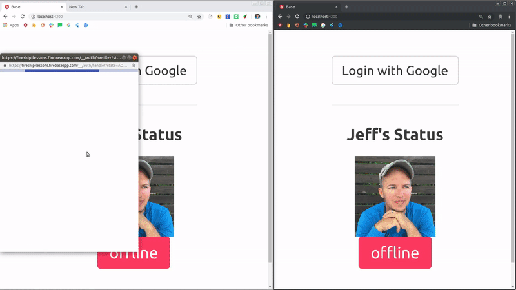Open three-dot Chrome menu in left browser
The width and height of the screenshot is (516, 290).
click(x=266, y=16)
